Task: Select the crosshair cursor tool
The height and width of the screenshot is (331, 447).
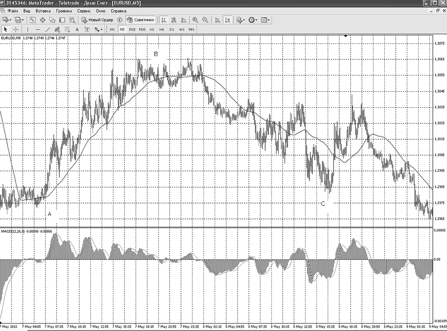Action: pyautogui.click(x=16, y=29)
